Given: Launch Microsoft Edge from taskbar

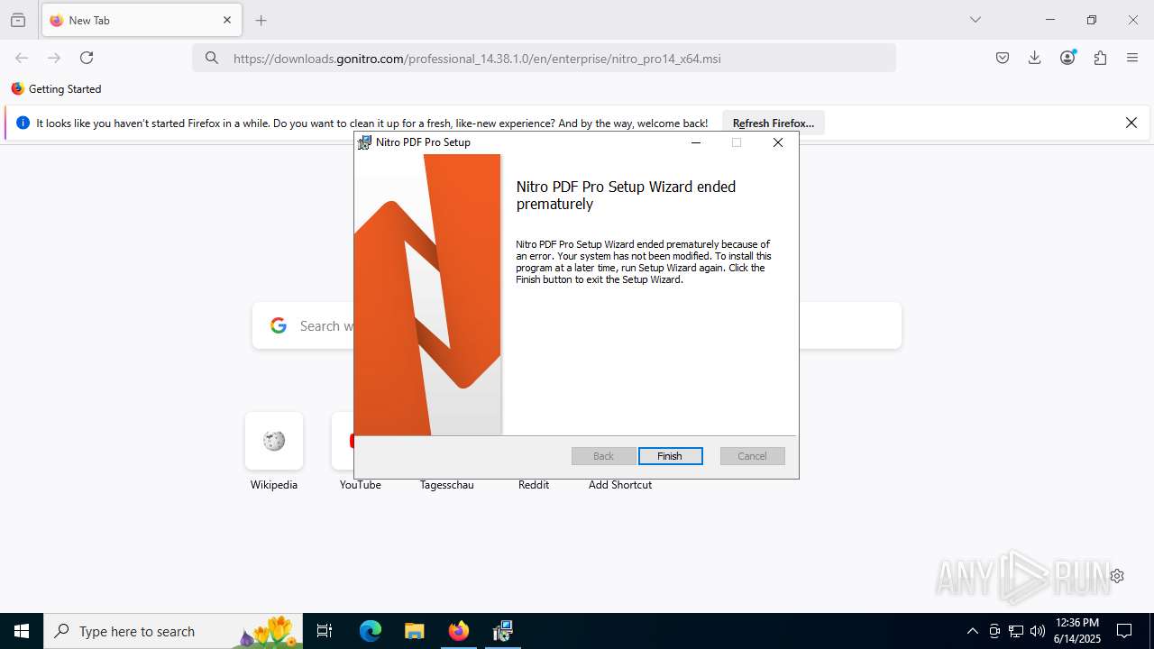Looking at the screenshot, I should [x=371, y=631].
